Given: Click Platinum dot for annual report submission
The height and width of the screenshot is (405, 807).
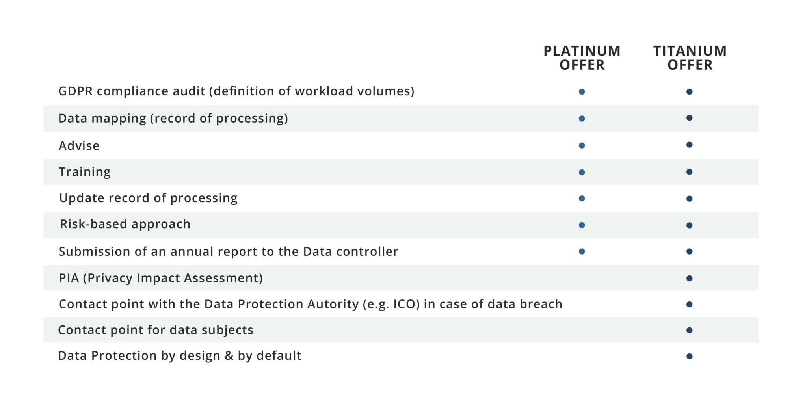Looking at the screenshot, I should (x=582, y=251).
